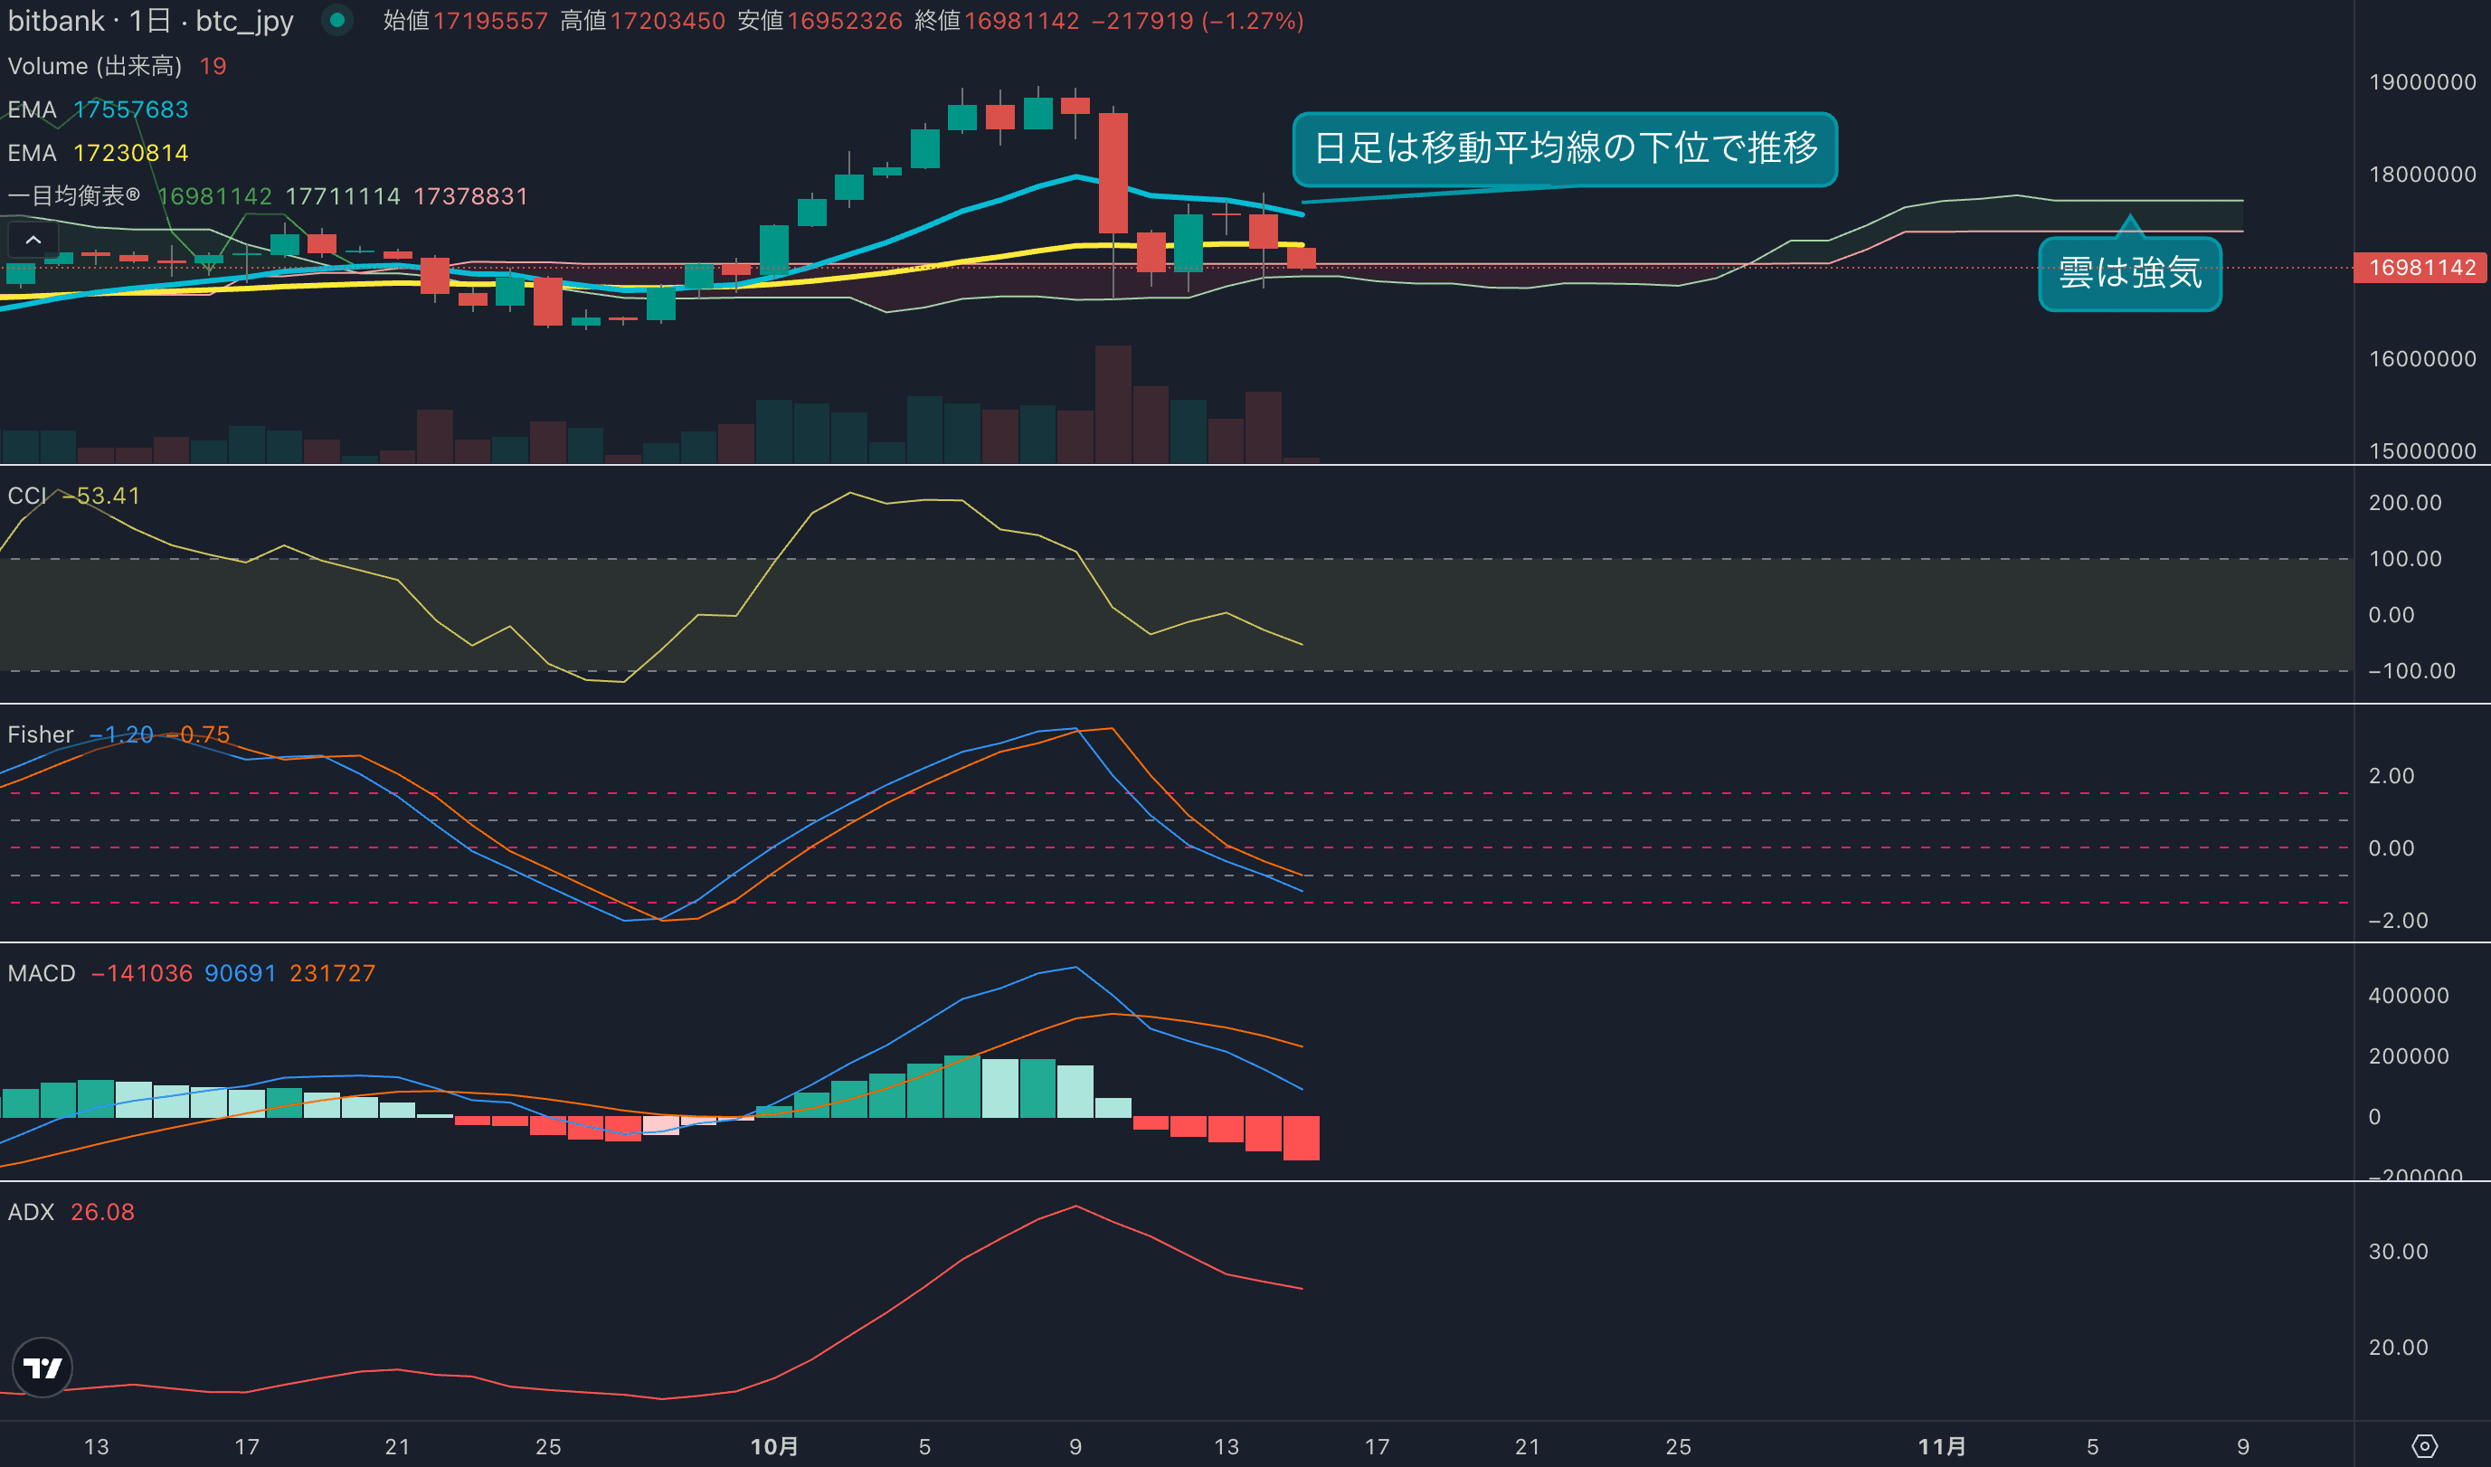2491x1467 pixels.
Task: Open chart settings gear icon
Action: click(2424, 1446)
